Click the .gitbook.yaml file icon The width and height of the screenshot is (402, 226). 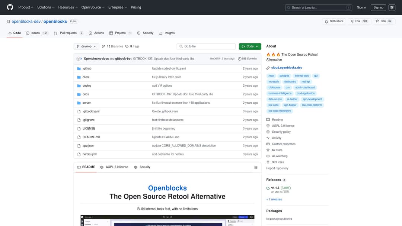[79, 112]
